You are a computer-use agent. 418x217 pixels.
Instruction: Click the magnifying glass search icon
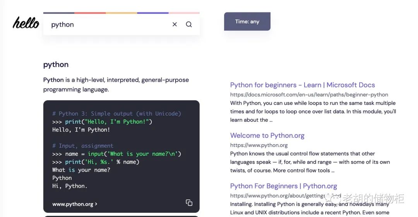point(189,24)
